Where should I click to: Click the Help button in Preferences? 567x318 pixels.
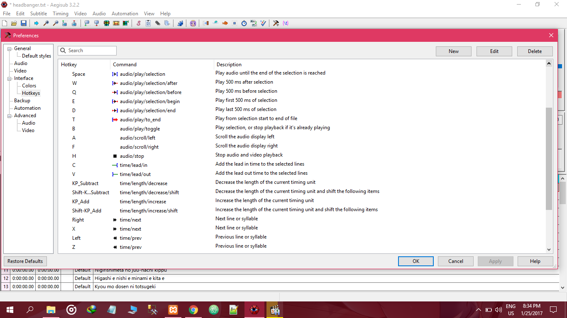[x=535, y=261]
